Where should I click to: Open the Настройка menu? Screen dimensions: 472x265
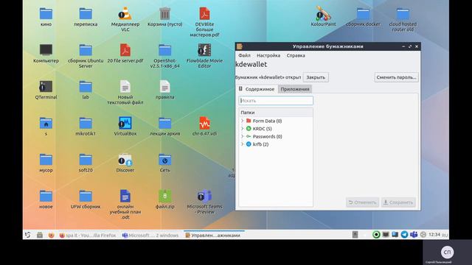tap(268, 56)
